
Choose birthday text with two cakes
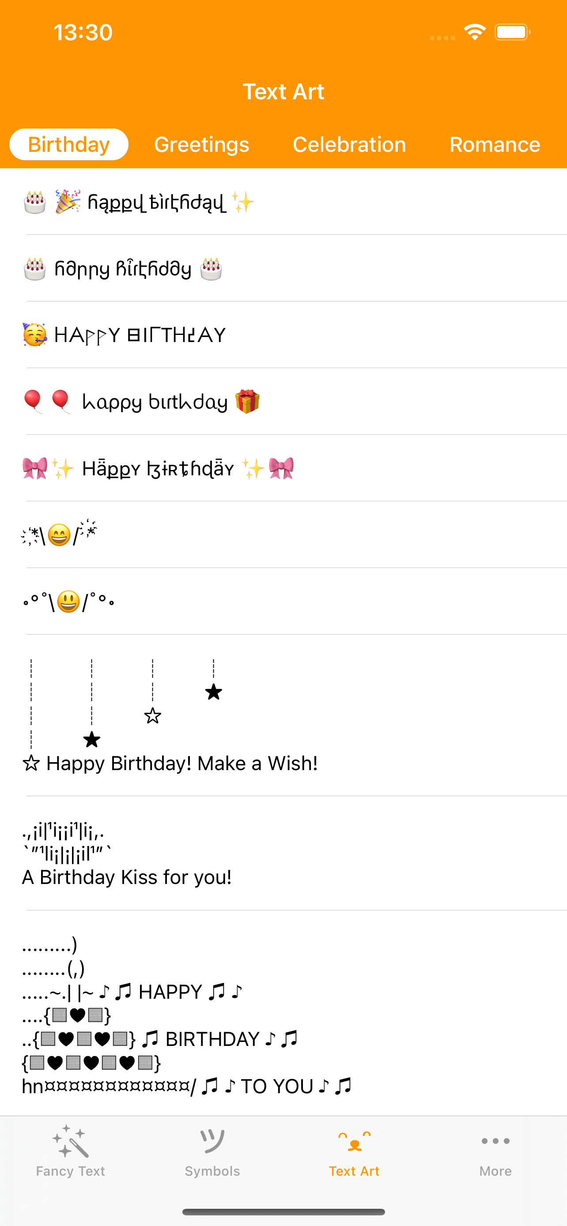tap(124, 269)
